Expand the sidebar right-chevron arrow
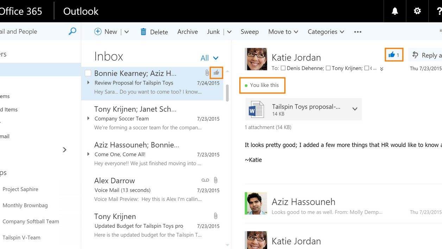Image resolution: width=442 pixels, height=249 pixels. (x=64, y=150)
